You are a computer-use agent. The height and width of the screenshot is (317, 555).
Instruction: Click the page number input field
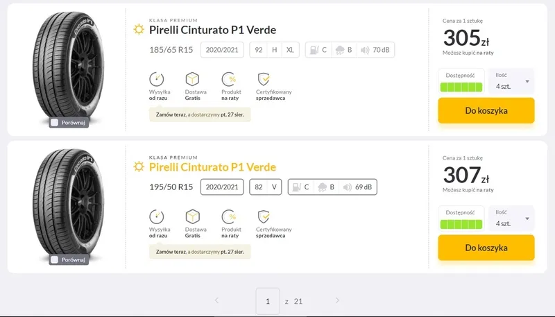tap(268, 301)
